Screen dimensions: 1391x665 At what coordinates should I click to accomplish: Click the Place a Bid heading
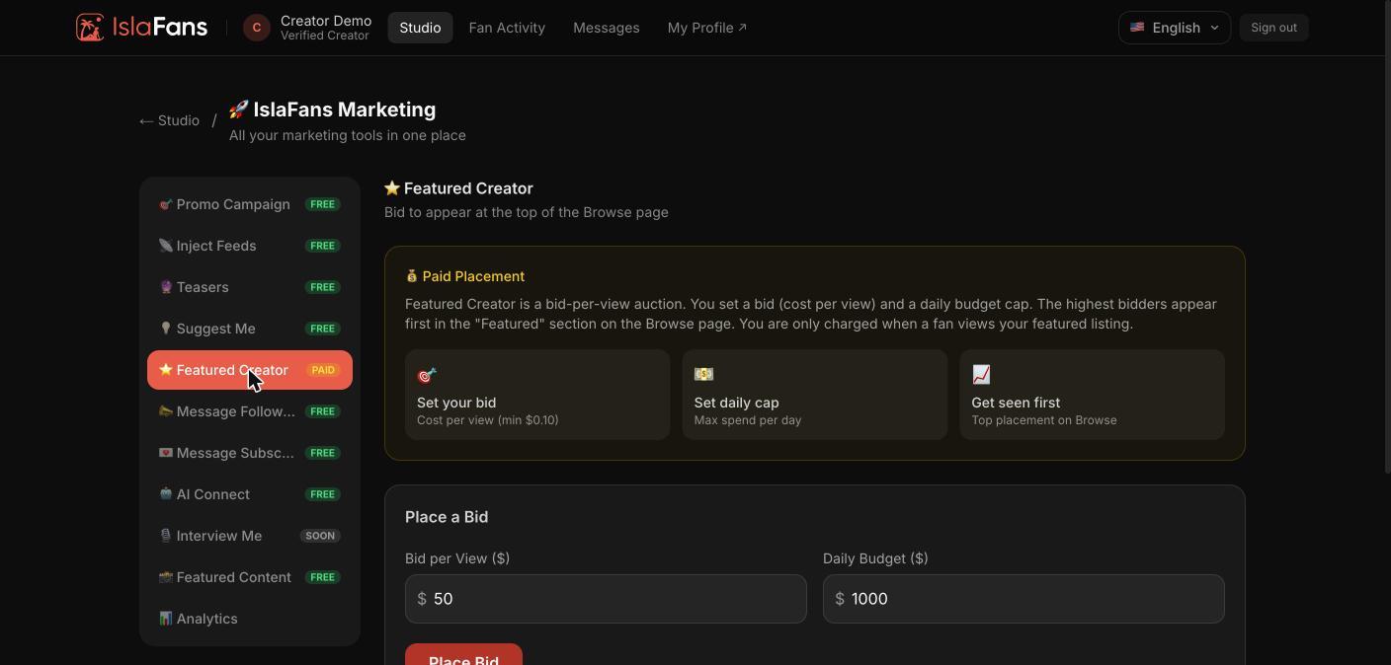pos(447,517)
